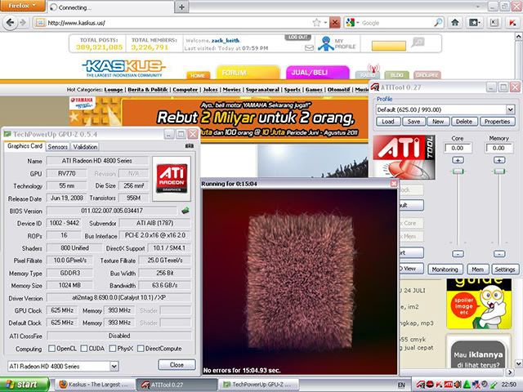Open bookmark star dropdown arrow
Screen dimensions: 523x392
click(325, 23)
